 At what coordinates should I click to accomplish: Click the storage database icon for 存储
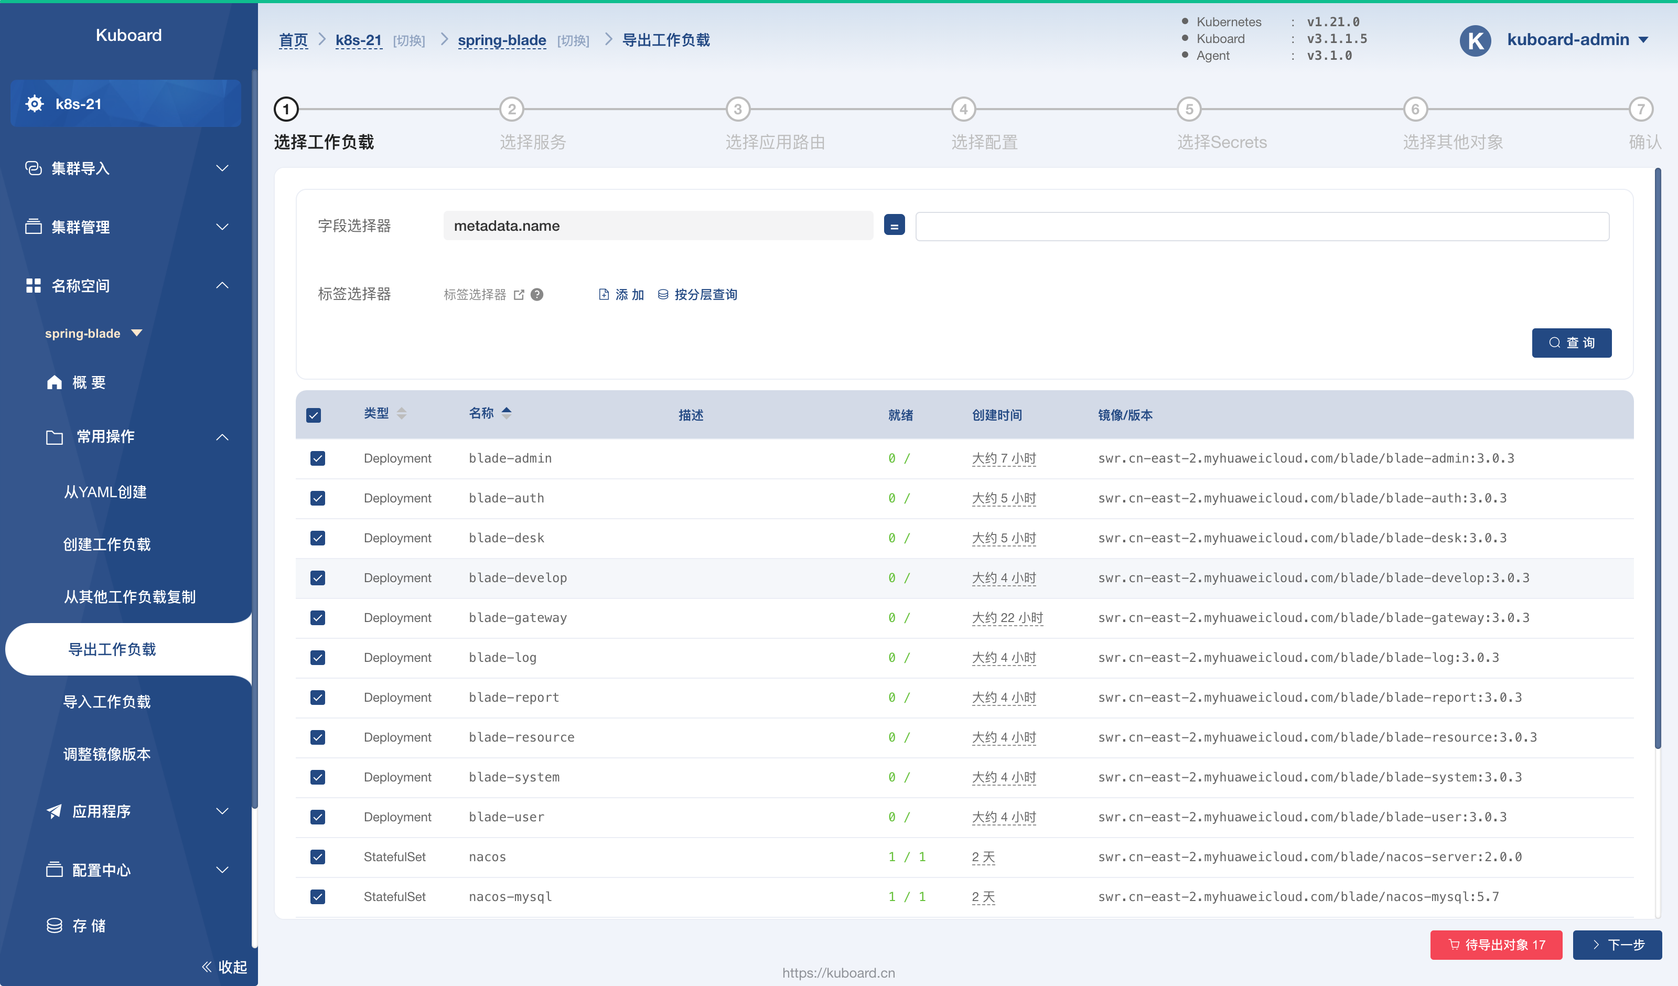[55, 925]
